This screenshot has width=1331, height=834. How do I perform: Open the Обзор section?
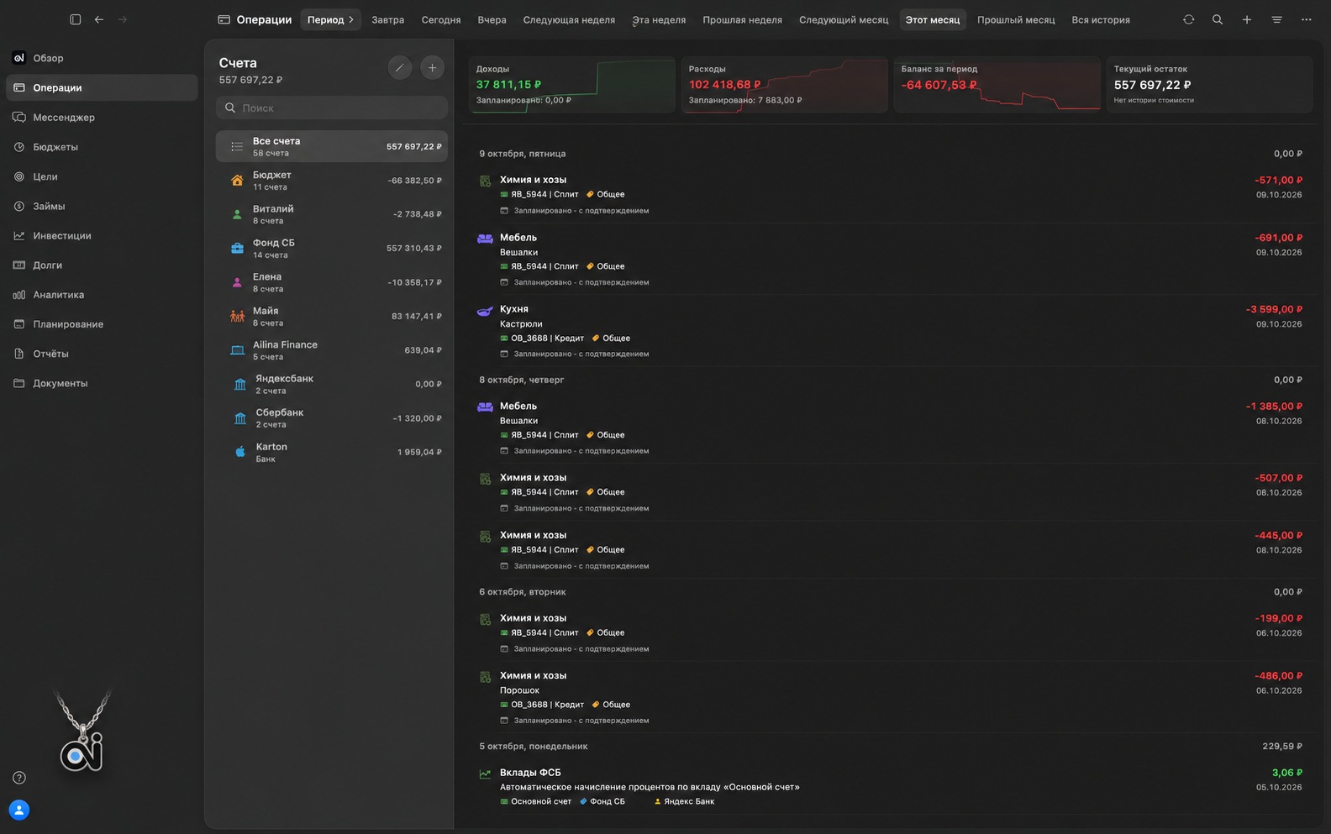point(102,58)
